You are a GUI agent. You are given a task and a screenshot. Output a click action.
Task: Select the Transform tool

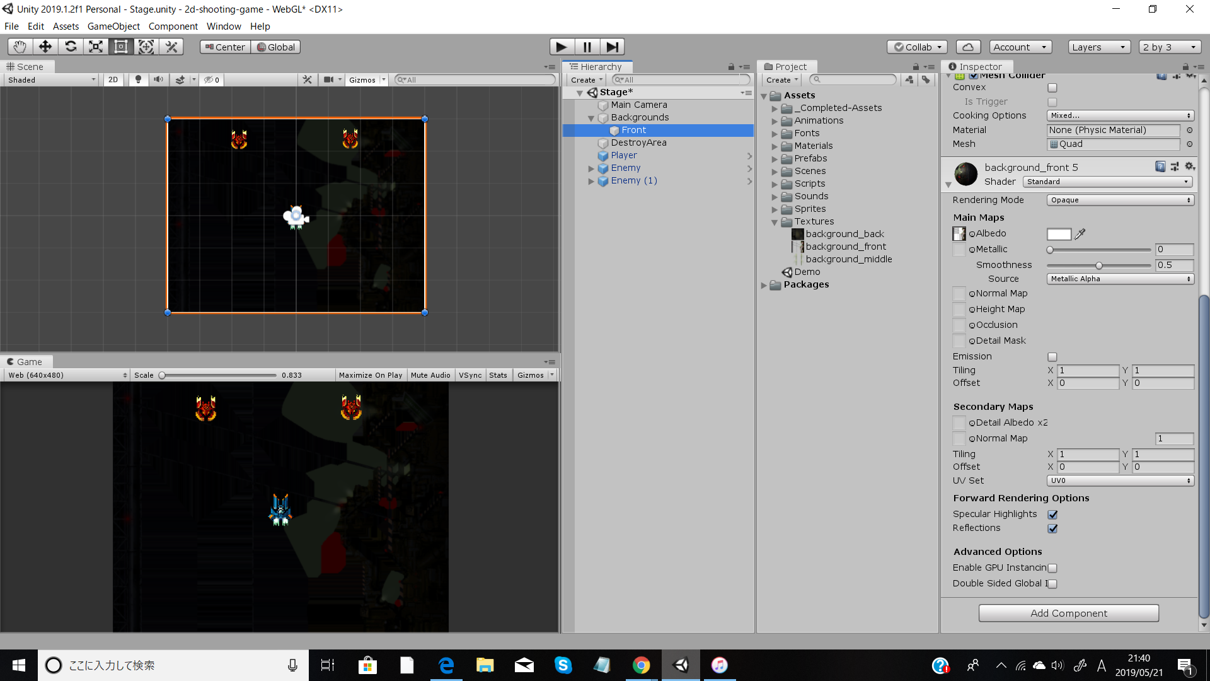tap(146, 47)
